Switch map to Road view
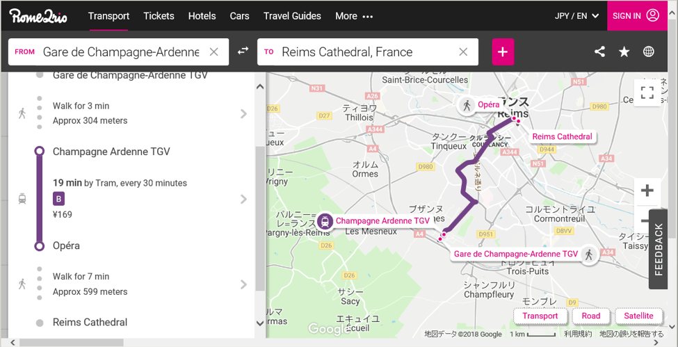 (x=590, y=316)
